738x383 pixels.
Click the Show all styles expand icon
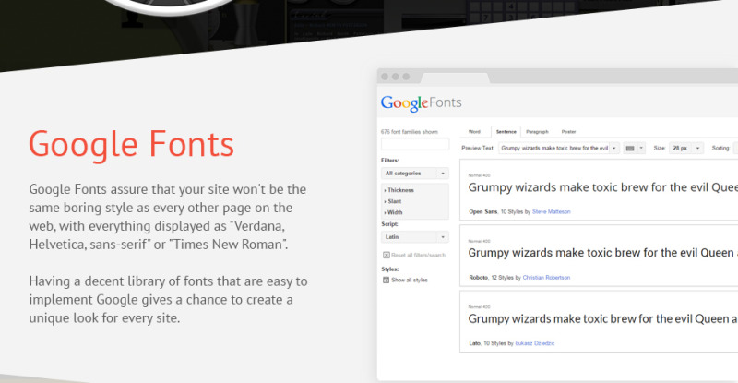click(386, 280)
